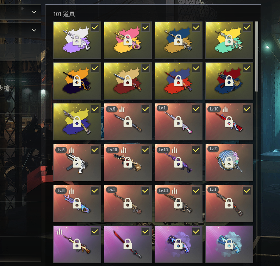280x266 pixels.
Task: Select the Lv.10 gold-stock shotgun blueprint
Action: click(128, 163)
